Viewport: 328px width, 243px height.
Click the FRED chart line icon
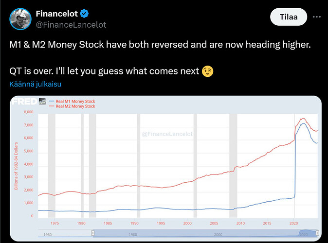pyautogui.click(x=42, y=102)
